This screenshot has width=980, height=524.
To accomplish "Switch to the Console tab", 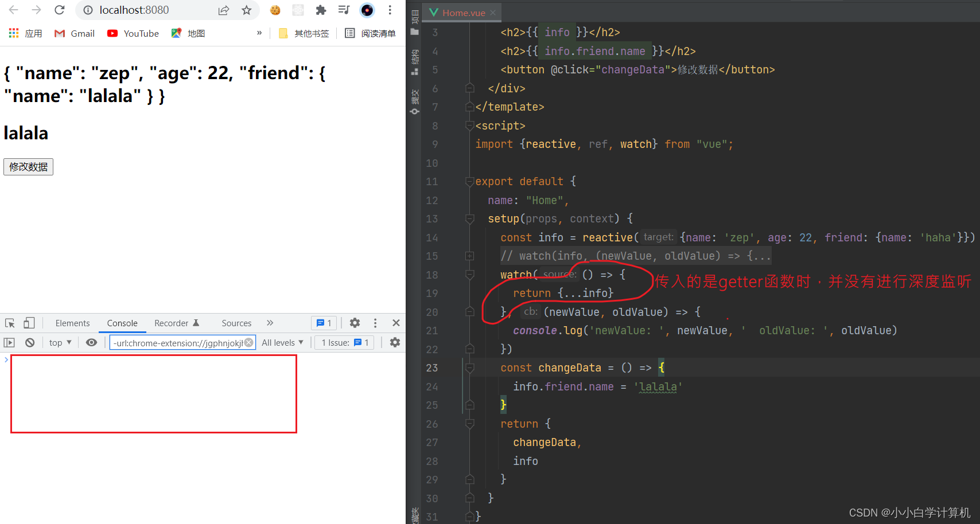I will (122, 323).
